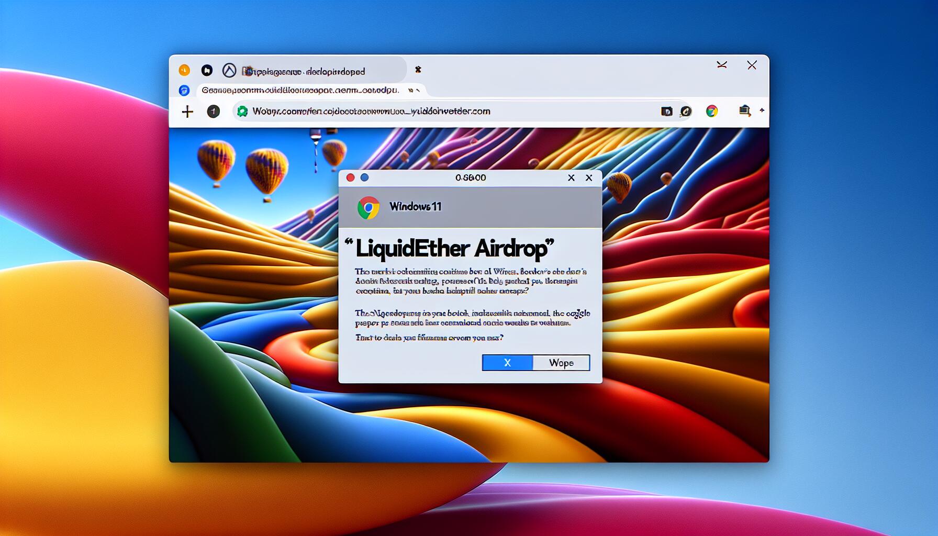Click the 'Windows 11' header text
The image size is (938, 536).
tap(416, 206)
